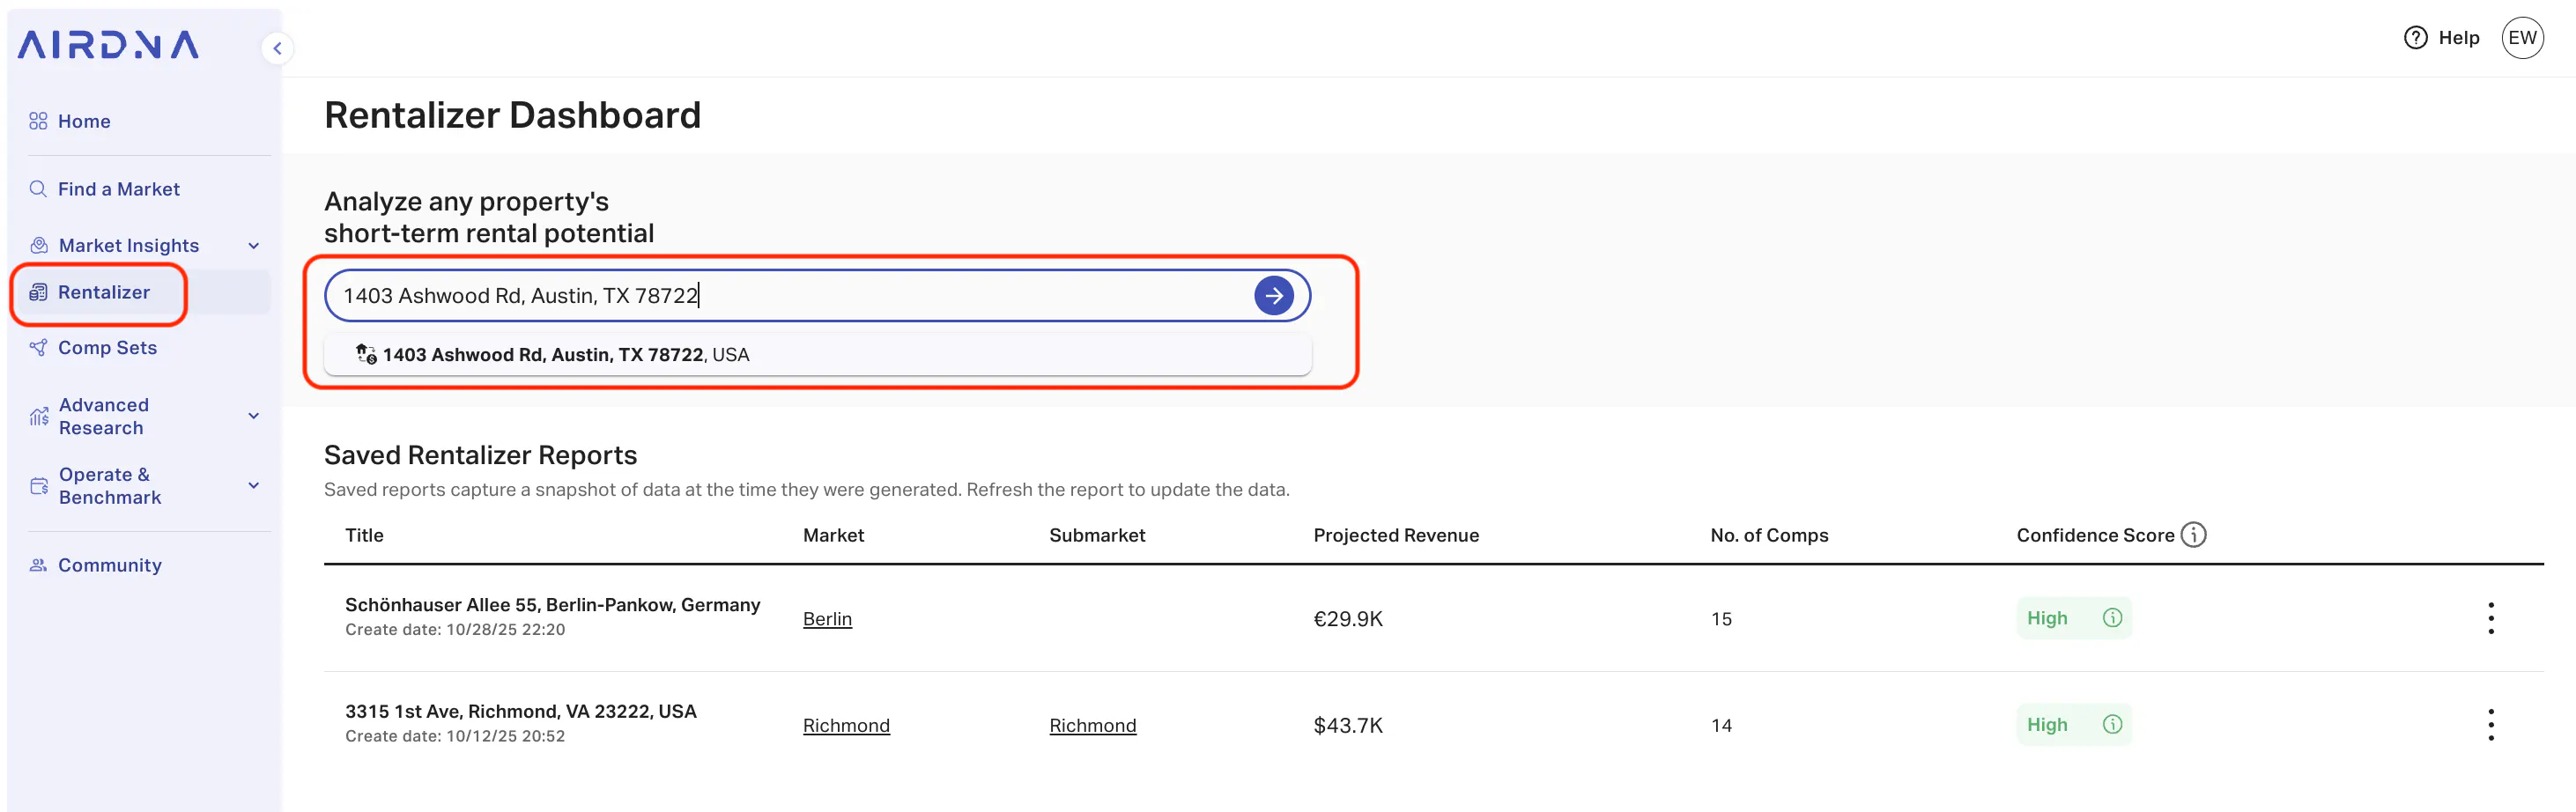Click the $43.7K projected revenue value

[1347, 726]
